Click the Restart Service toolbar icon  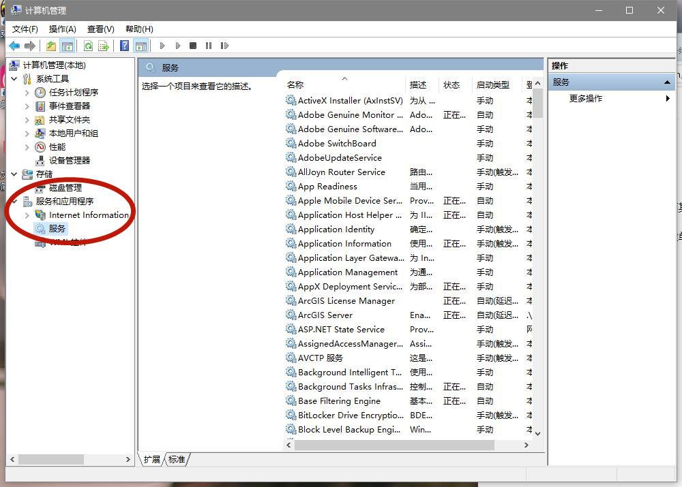pos(224,46)
